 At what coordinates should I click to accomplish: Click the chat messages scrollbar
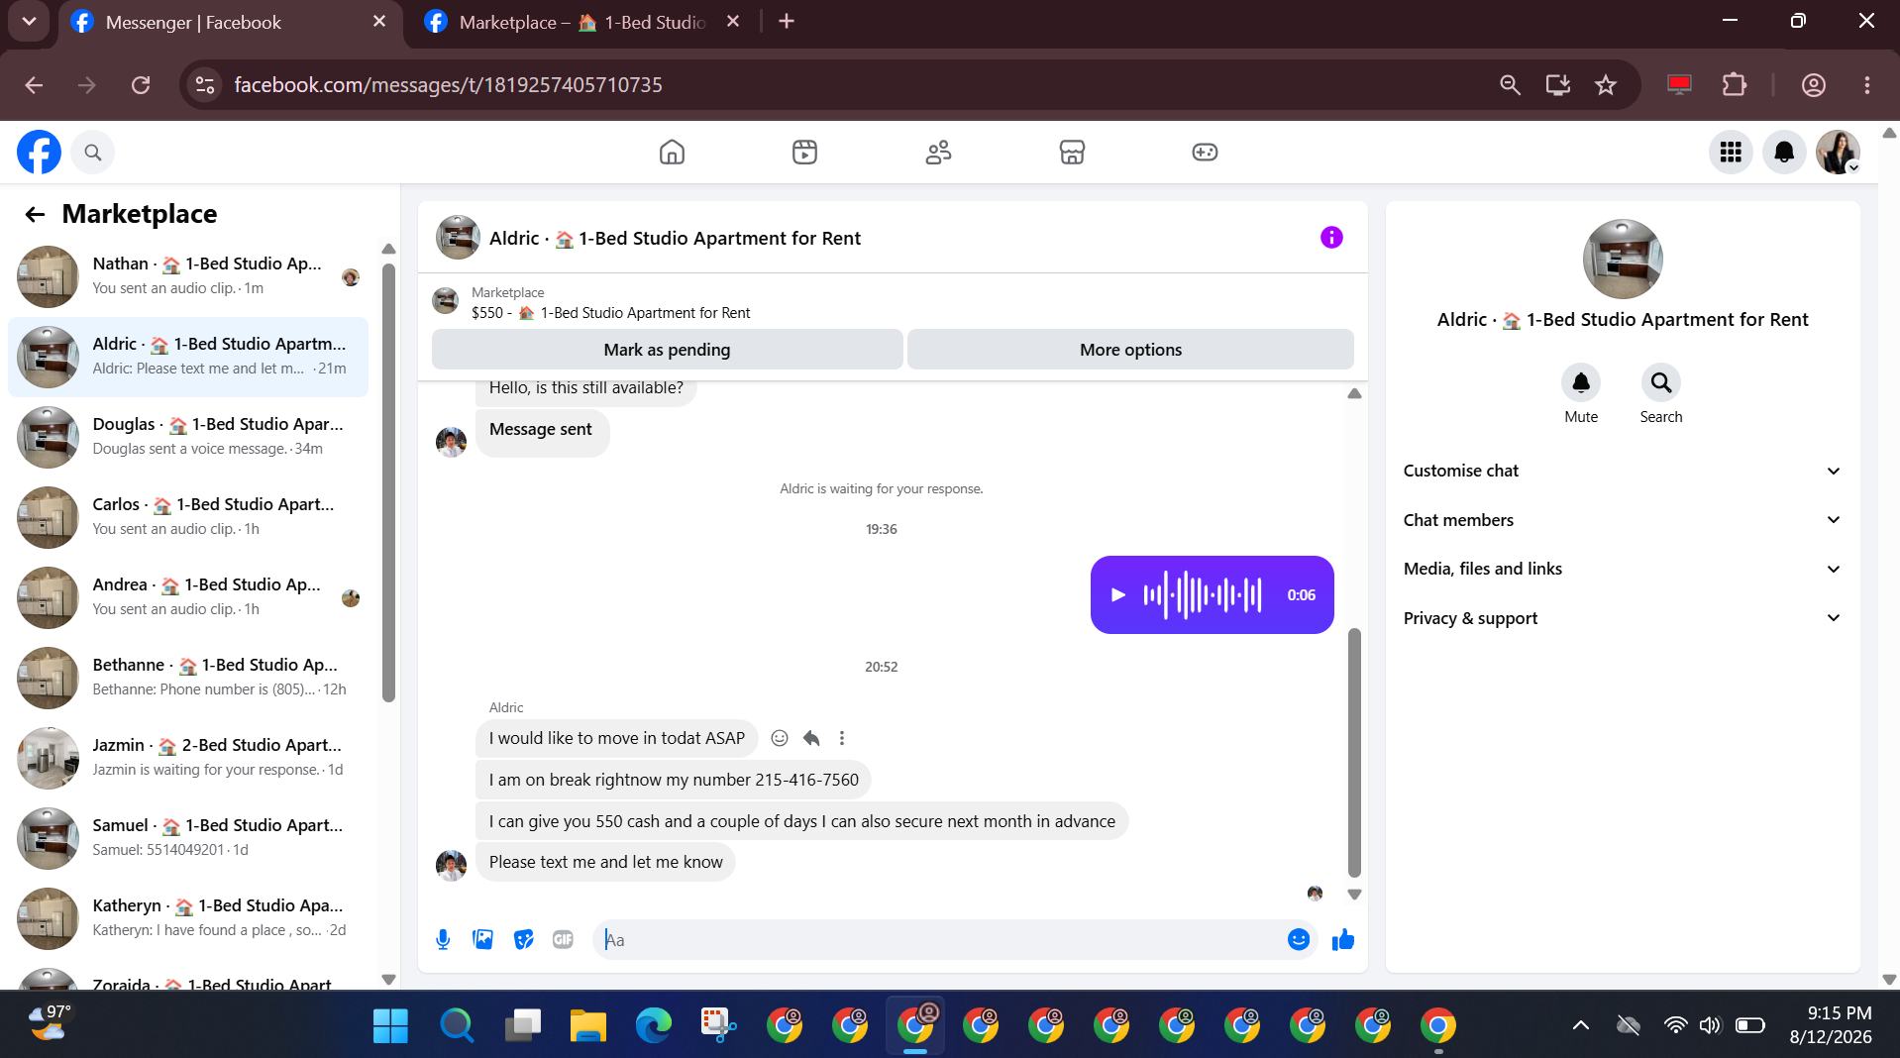(x=1354, y=753)
